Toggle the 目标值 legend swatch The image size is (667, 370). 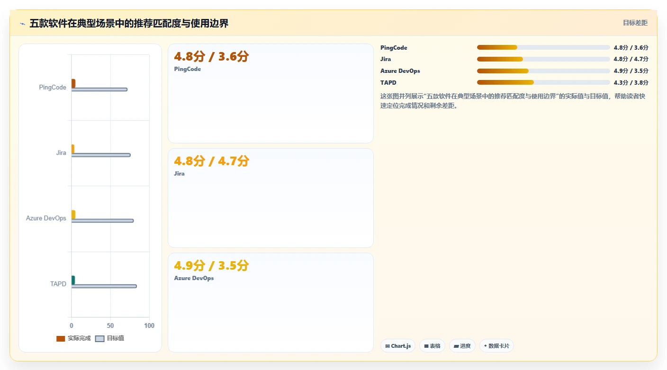pos(99,339)
